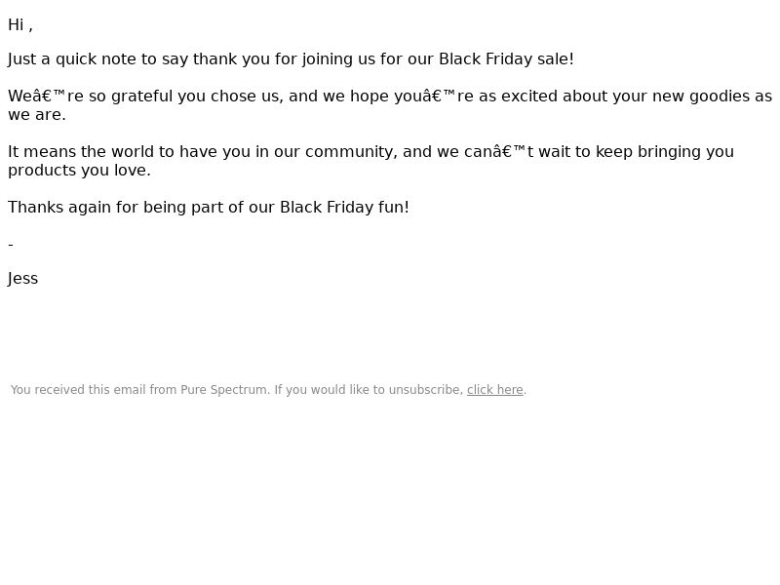Click the "Thanks again for being part" line

tap(209, 208)
